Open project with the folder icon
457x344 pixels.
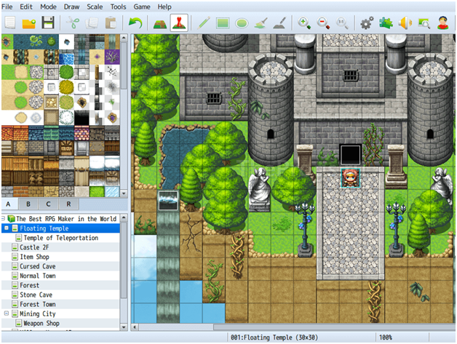(x=29, y=23)
